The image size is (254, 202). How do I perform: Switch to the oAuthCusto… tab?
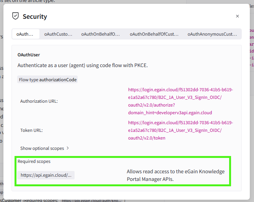coord(58,34)
